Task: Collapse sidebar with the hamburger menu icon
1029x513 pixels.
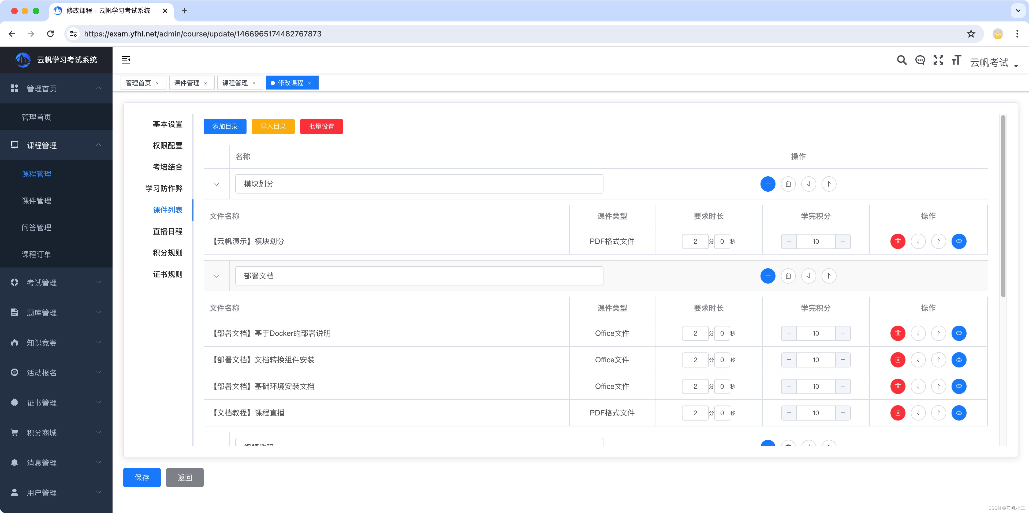Action: tap(126, 60)
